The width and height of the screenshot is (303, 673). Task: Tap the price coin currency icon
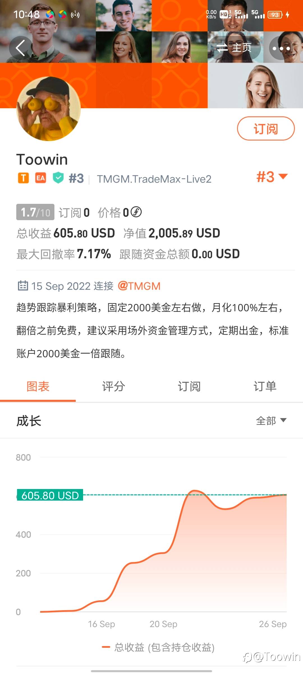(136, 212)
